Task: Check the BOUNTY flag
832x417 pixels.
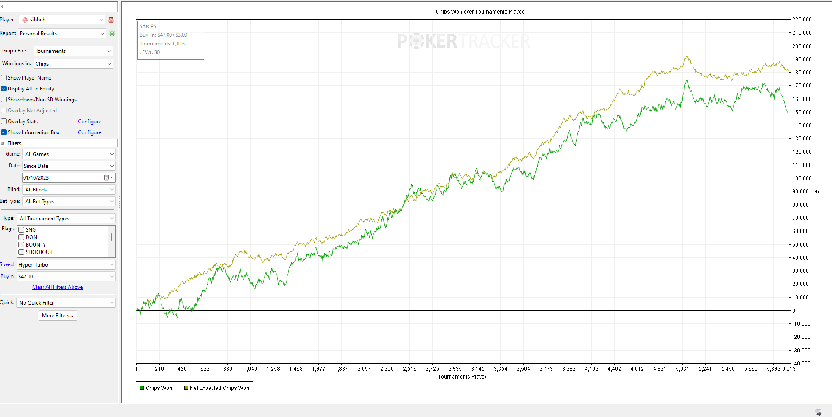Action: tap(21, 245)
